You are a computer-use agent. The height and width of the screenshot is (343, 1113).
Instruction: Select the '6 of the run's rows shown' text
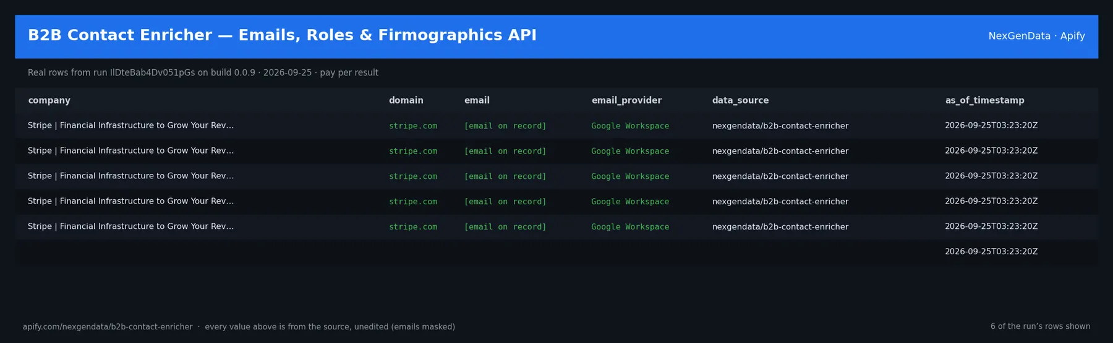[x=1040, y=326]
